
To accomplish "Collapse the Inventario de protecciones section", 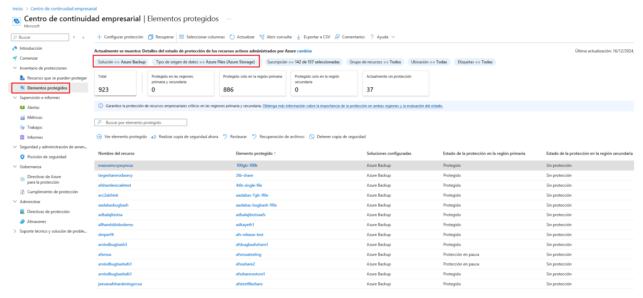I will click(15, 68).
